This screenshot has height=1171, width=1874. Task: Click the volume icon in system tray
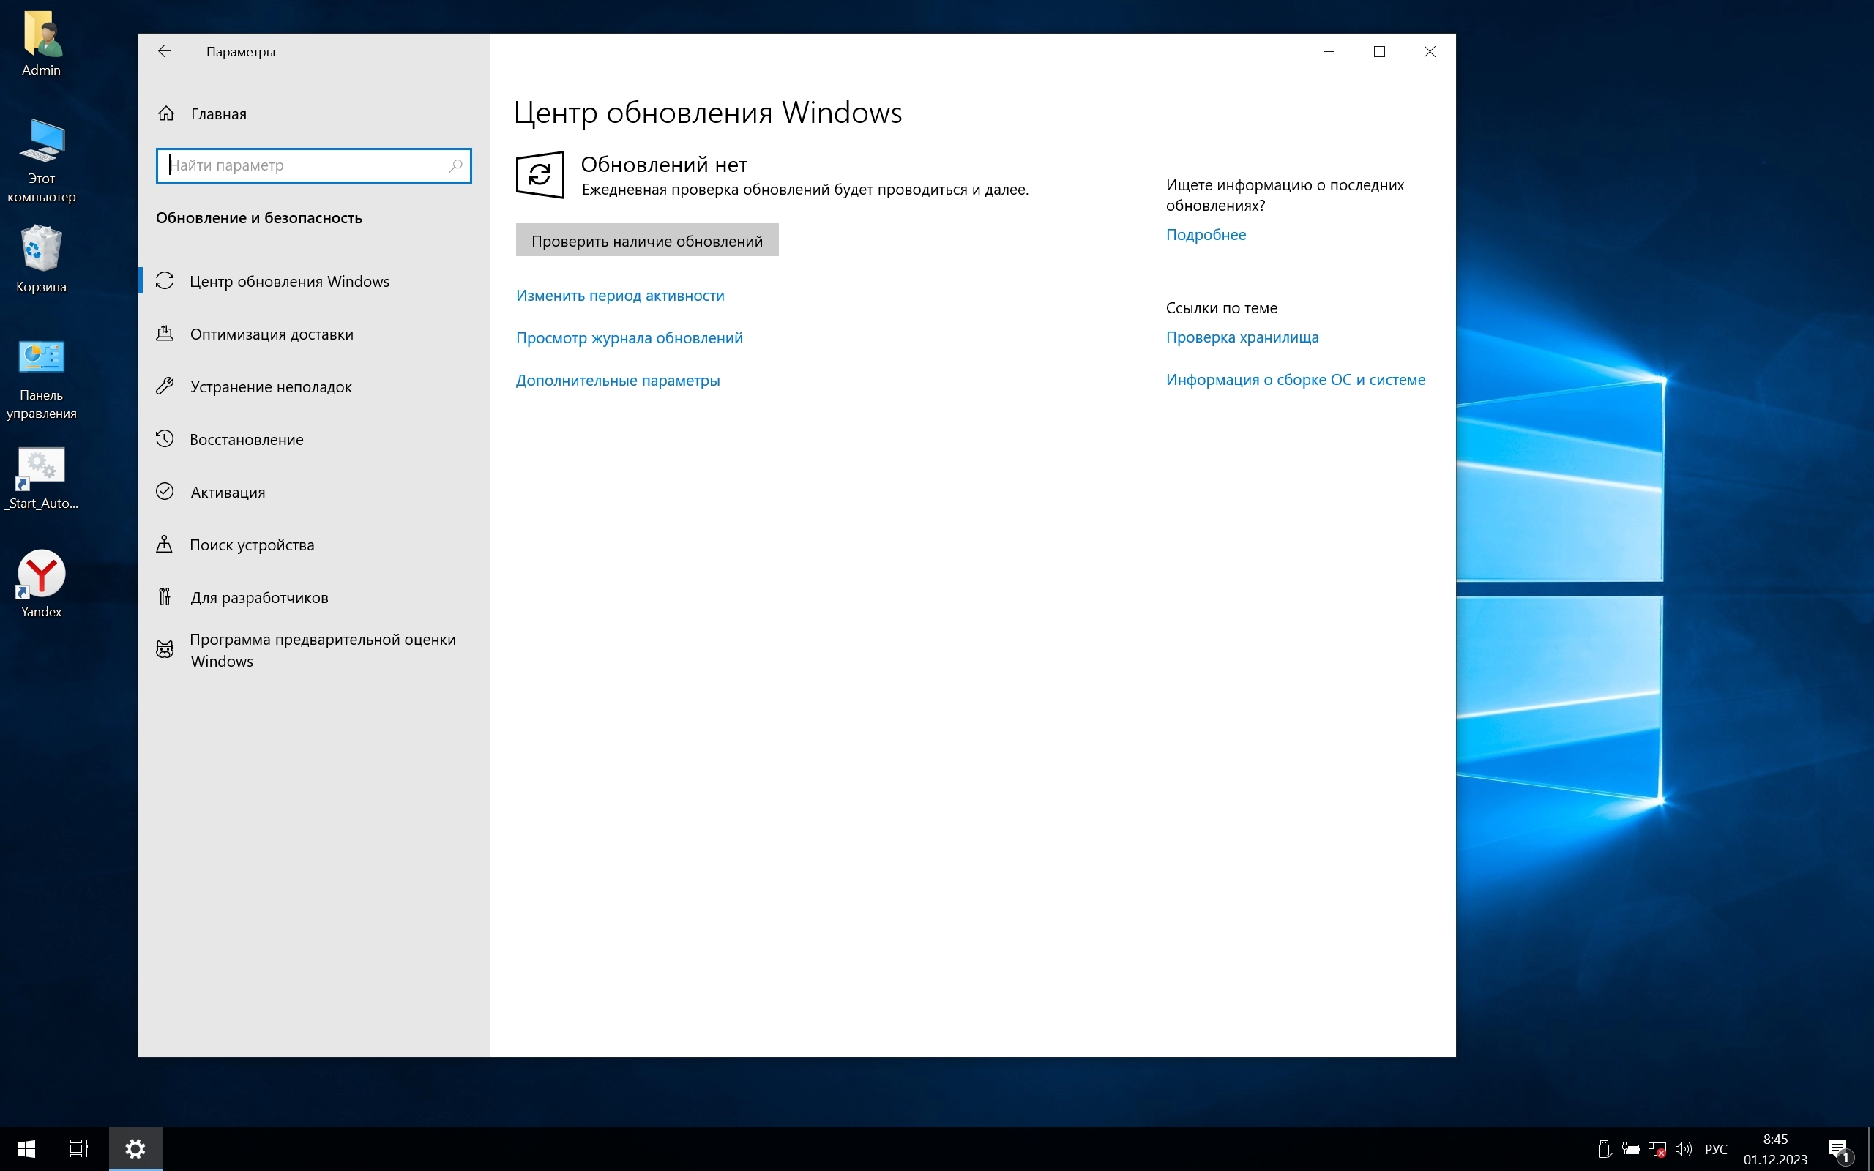pyautogui.click(x=1683, y=1148)
